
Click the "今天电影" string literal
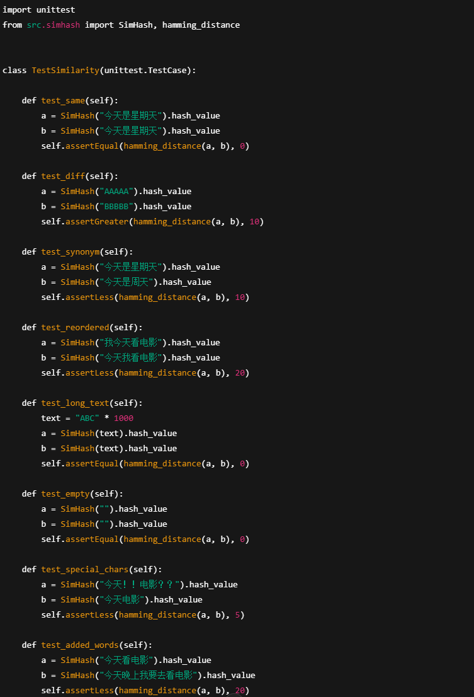pyautogui.click(x=122, y=599)
